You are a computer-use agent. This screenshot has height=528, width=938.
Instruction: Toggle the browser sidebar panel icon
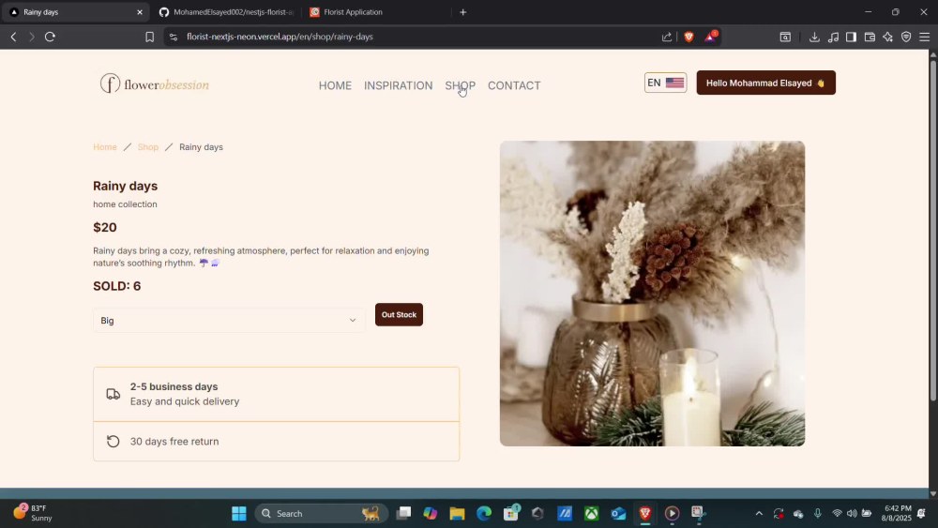851,38
